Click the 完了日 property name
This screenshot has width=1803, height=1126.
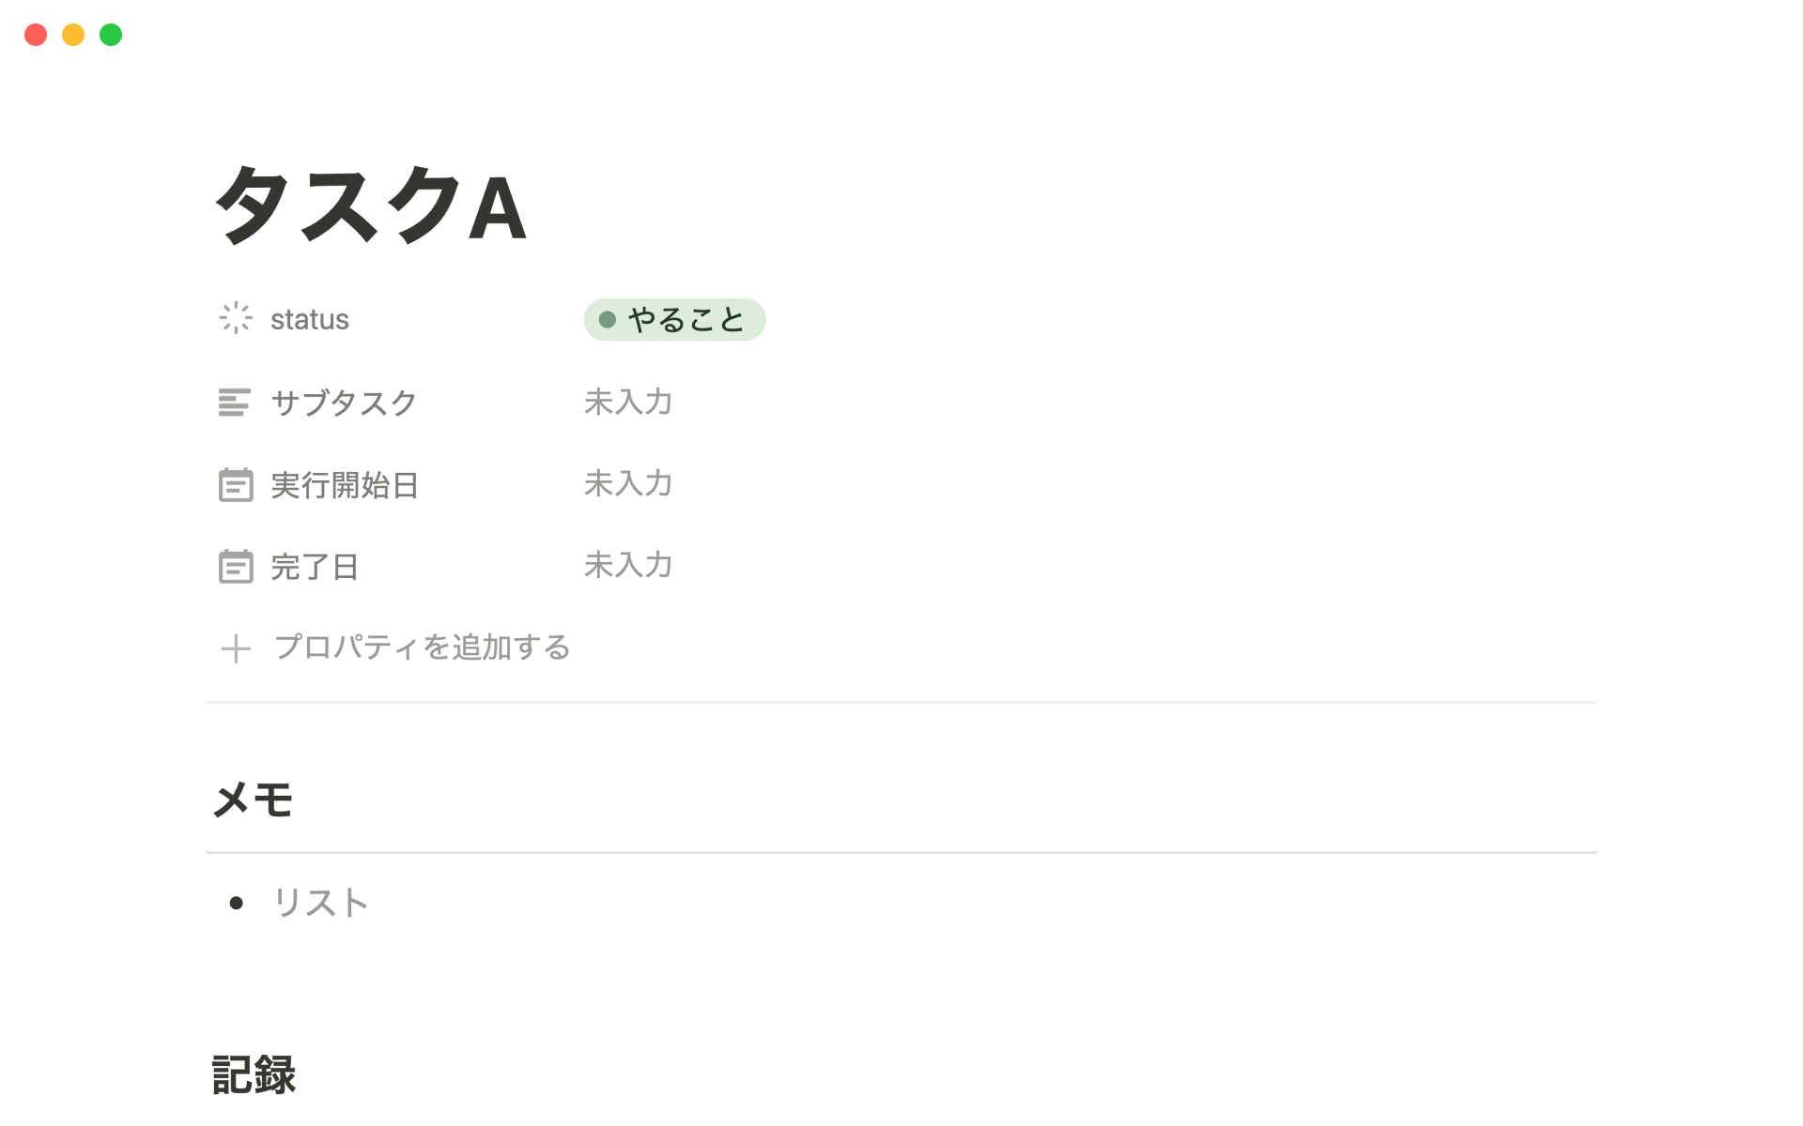click(315, 567)
